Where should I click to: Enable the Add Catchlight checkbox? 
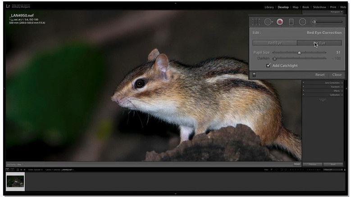[x=269, y=66]
